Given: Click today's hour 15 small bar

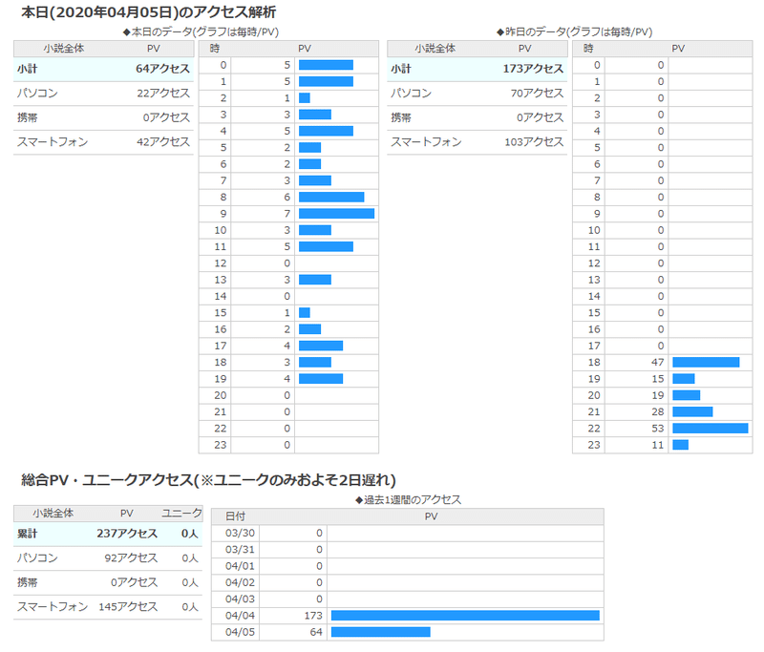Looking at the screenshot, I should (x=305, y=312).
